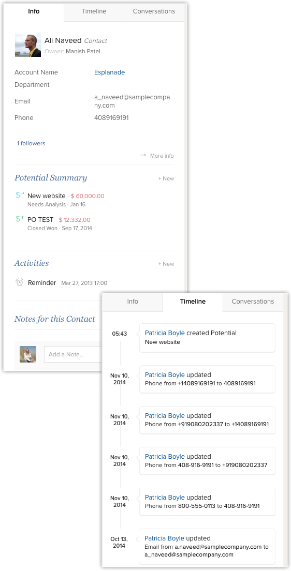Image resolution: width=291 pixels, height=571 pixels.
Task: Open Conversations tab in the lower panel
Action: point(253,302)
